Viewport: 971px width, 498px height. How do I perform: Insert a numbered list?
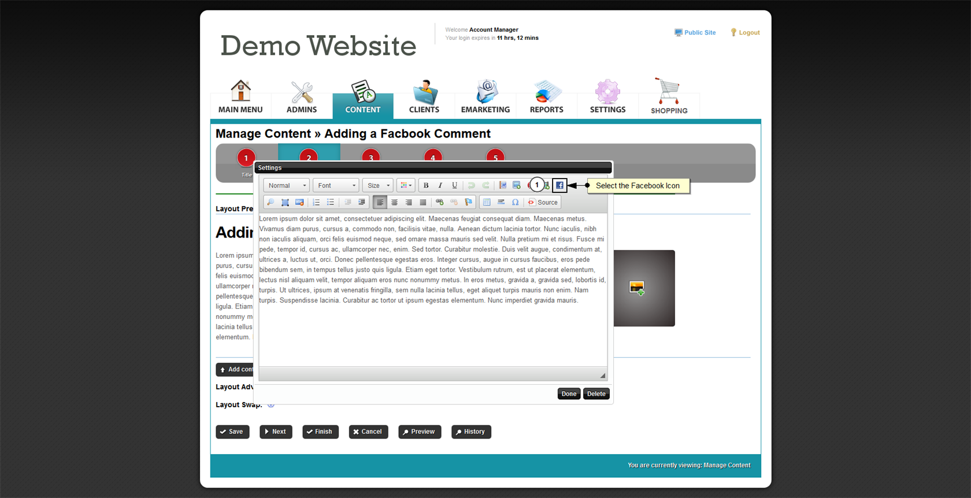point(316,202)
